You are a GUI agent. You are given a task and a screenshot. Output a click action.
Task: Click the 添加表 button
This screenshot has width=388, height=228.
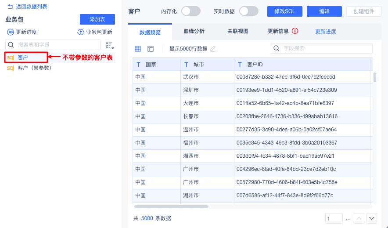(x=97, y=19)
